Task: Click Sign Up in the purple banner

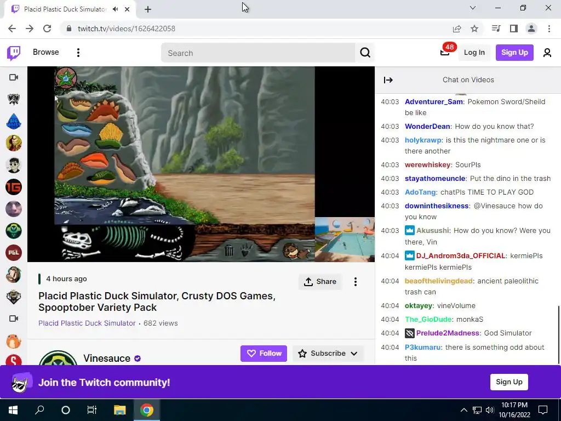Action: 509,382
